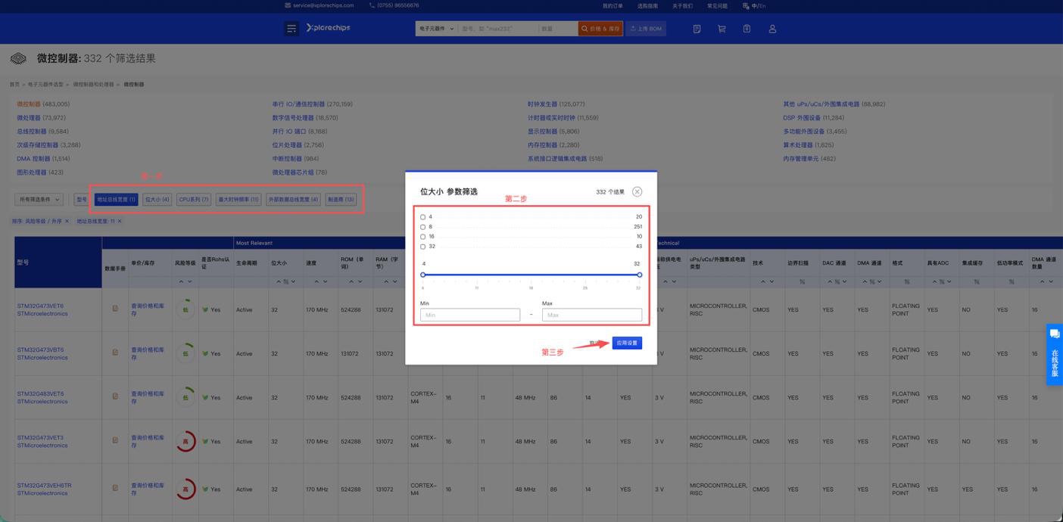The width and height of the screenshot is (1063, 522).
Task: Click the risk gauge for STM32G473VET3
Action: [x=185, y=441]
